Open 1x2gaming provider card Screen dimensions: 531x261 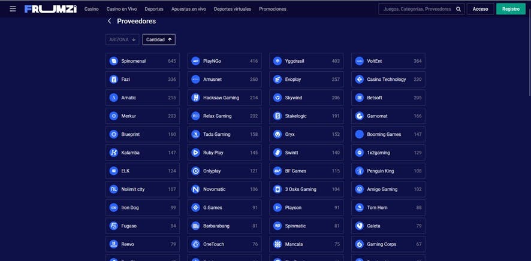click(388, 152)
